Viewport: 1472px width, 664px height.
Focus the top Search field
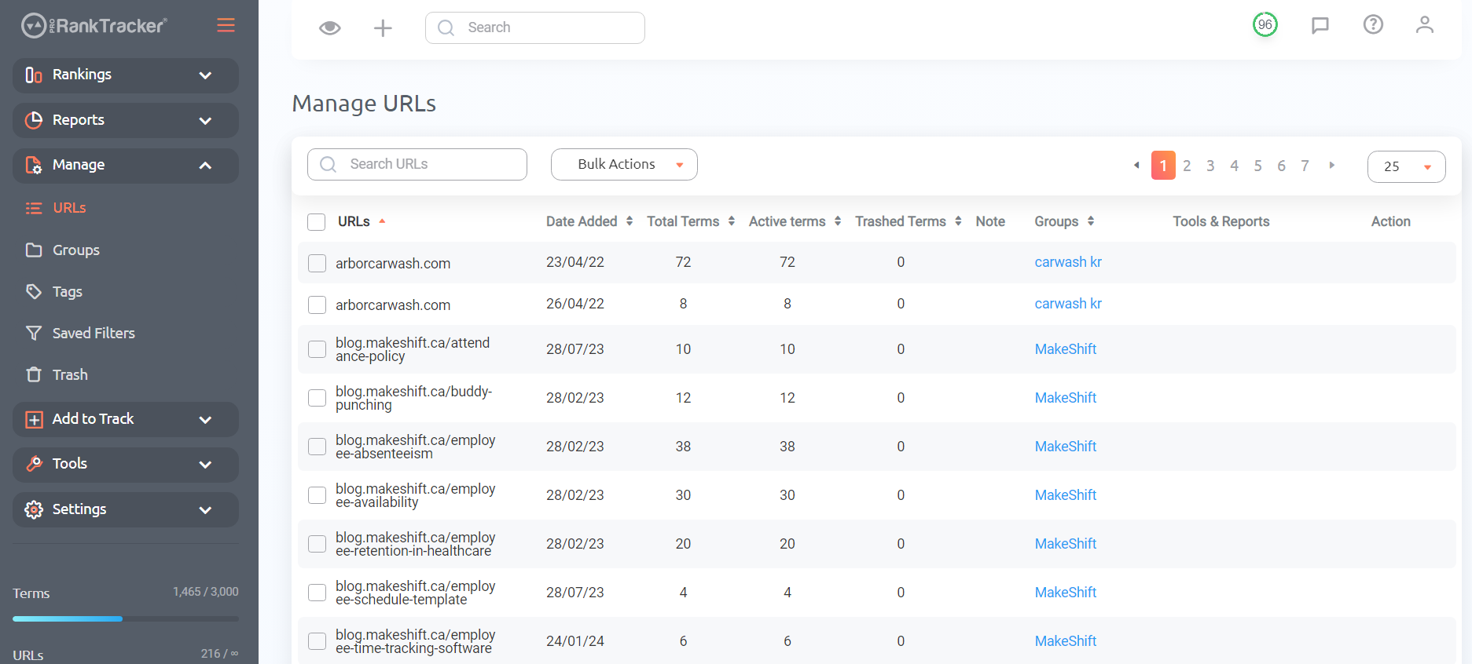535,27
